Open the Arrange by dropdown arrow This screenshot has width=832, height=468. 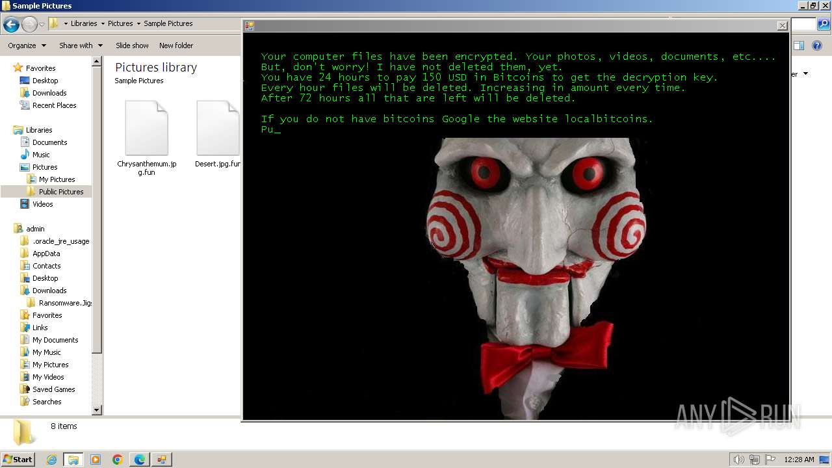pos(805,73)
